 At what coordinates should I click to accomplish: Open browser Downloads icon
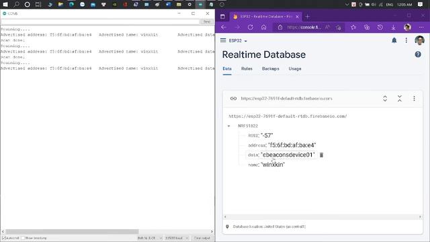pos(393,27)
